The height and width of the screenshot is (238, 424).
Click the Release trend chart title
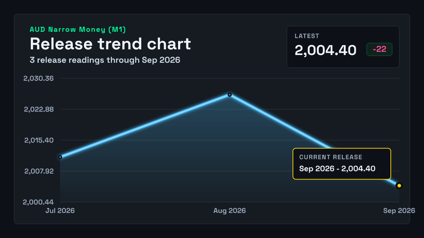point(110,44)
